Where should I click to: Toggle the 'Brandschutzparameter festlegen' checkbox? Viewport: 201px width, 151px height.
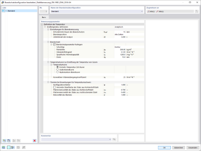click(55, 45)
